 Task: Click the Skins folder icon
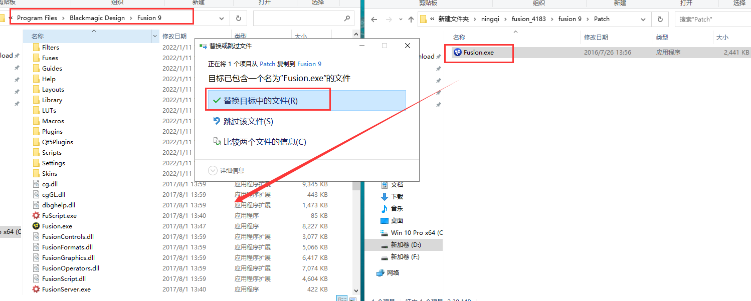tap(36, 173)
